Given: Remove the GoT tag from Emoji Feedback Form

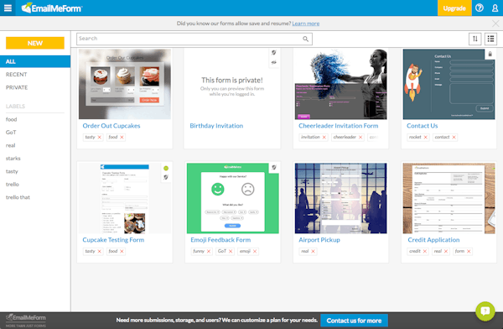Looking at the screenshot, I should coord(231,251).
